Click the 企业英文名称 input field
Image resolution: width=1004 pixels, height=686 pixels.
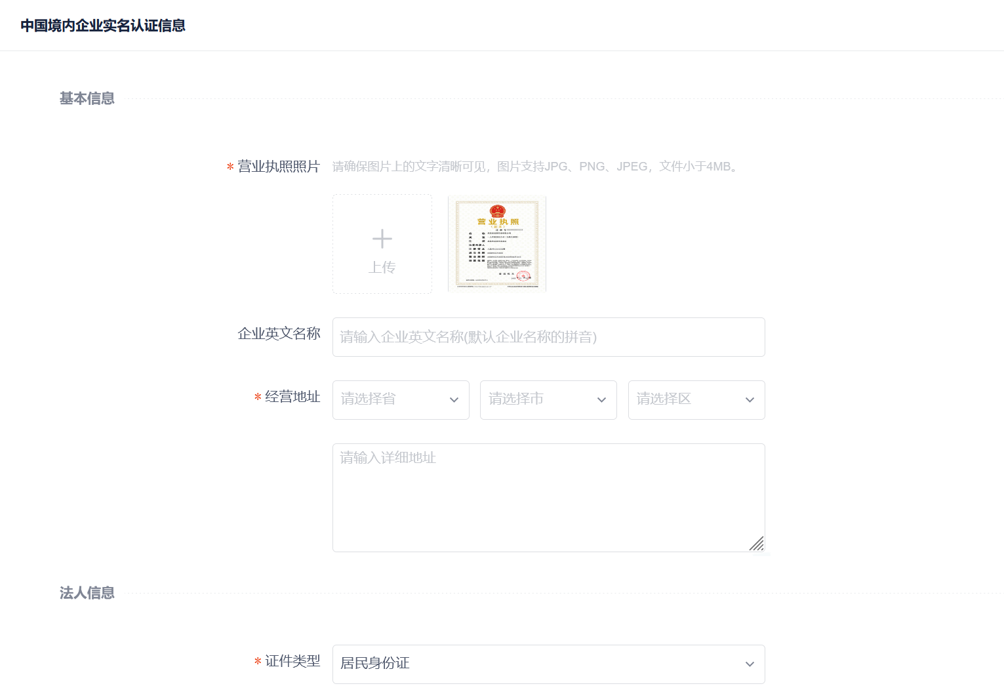coord(548,337)
